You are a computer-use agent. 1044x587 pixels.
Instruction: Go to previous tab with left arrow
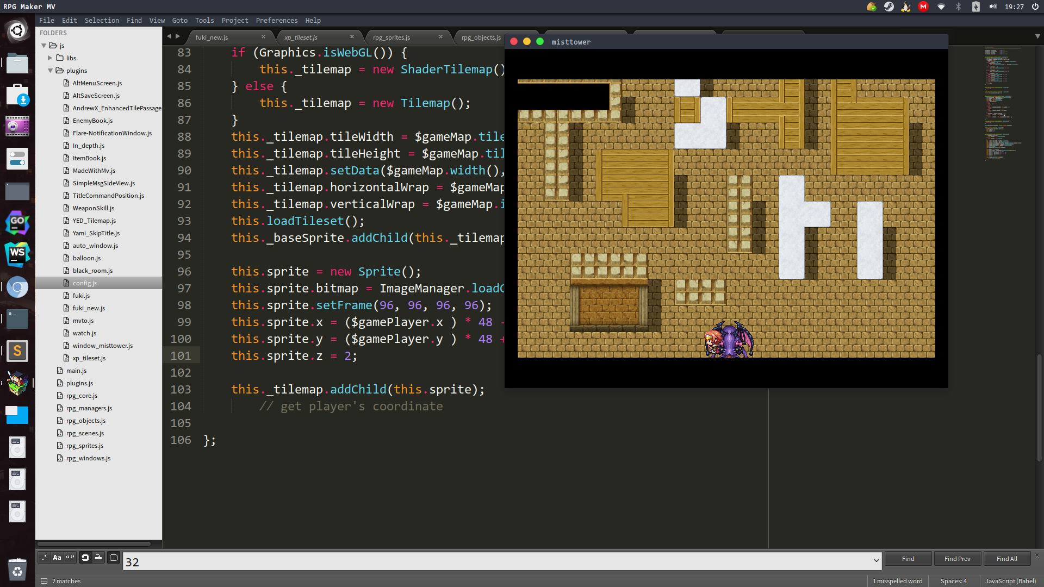click(169, 36)
